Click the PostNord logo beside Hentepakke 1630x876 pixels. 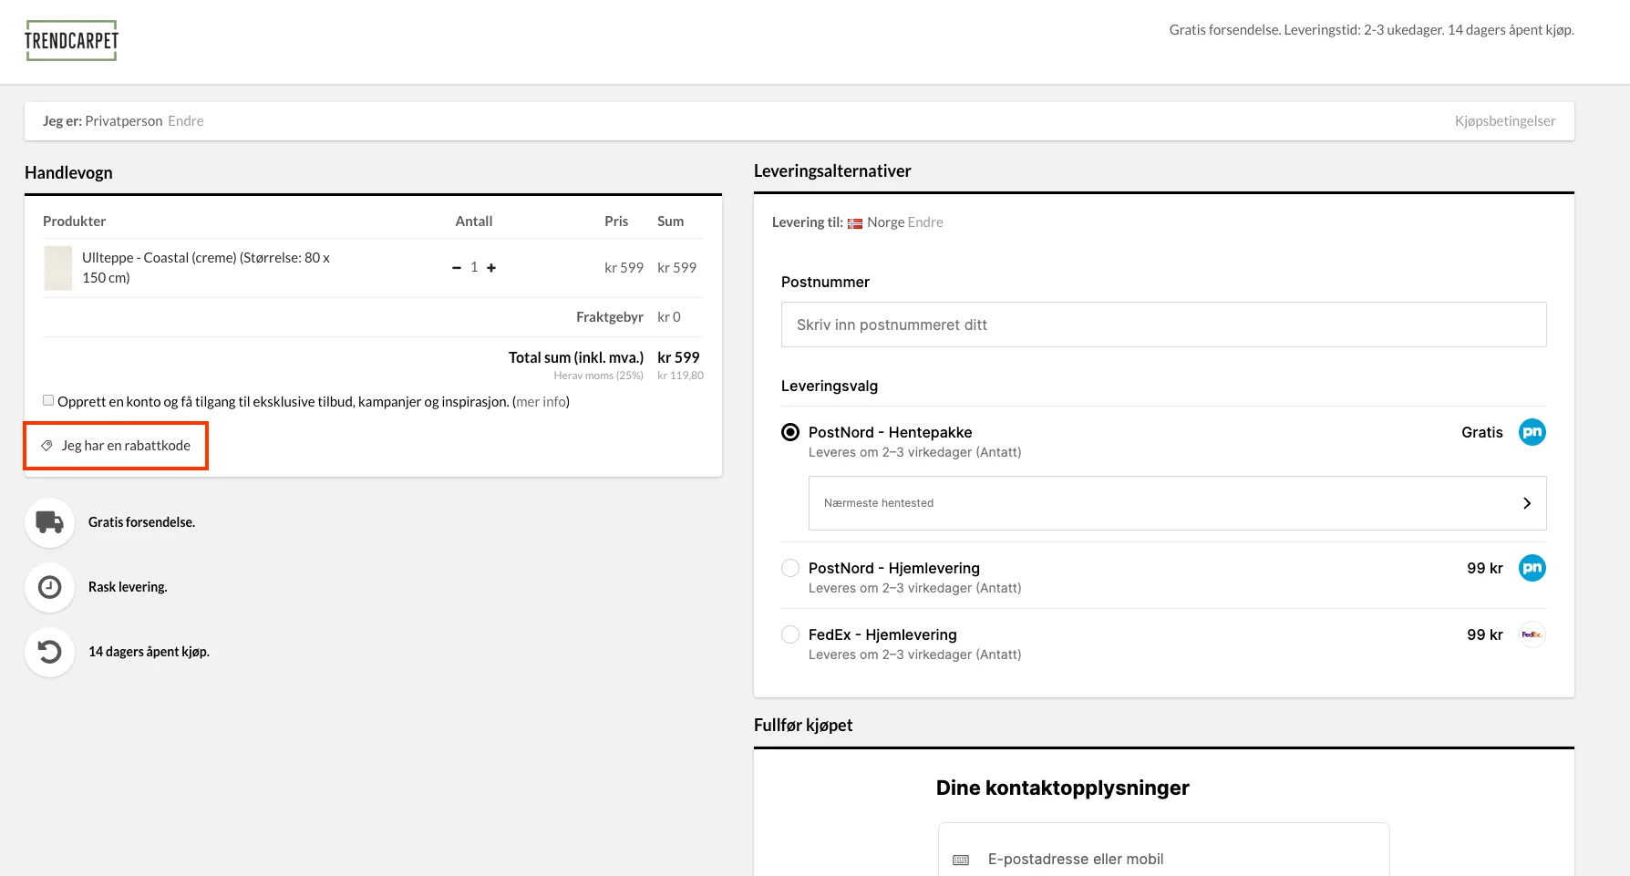1532,432
